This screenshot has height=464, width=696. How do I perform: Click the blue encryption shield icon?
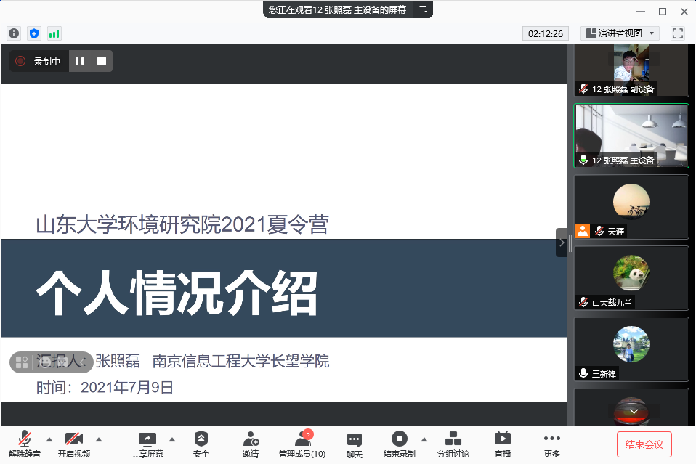(34, 33)
